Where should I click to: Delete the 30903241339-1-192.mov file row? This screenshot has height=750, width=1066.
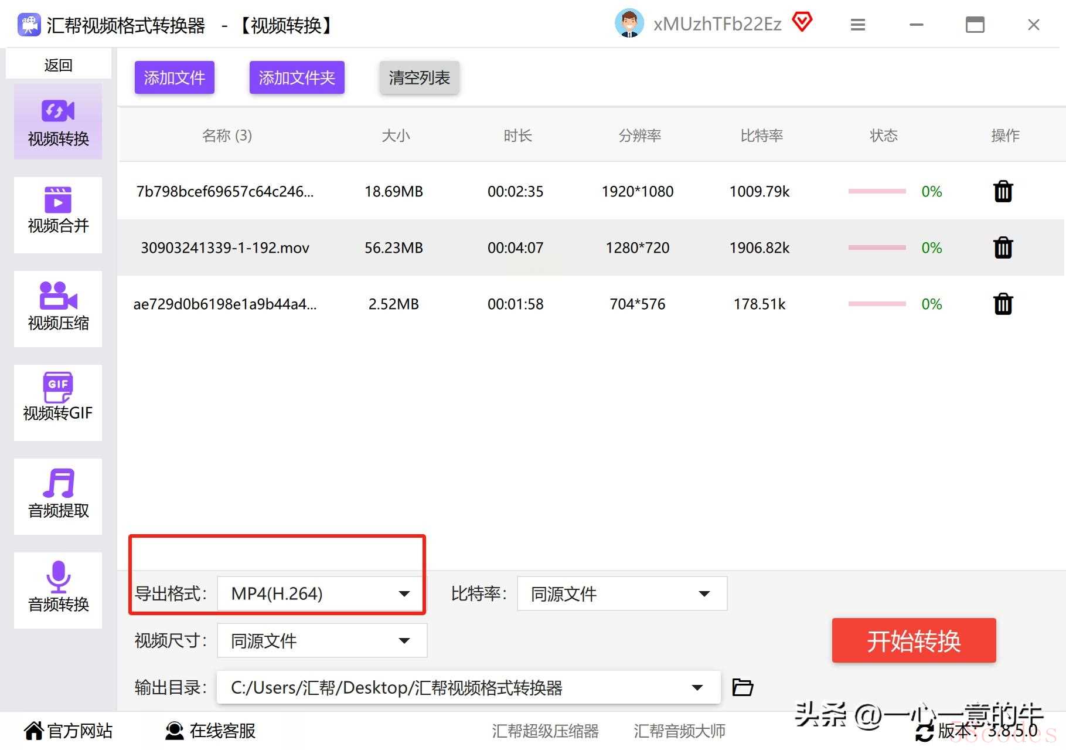coord(1003,247)
